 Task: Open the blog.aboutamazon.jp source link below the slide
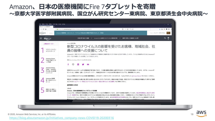[62, 118]
